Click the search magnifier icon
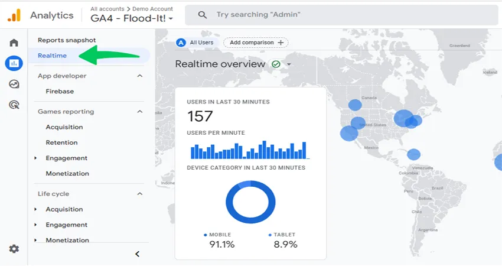The height and width of the screenshot is (266, 502). [202, 15]
